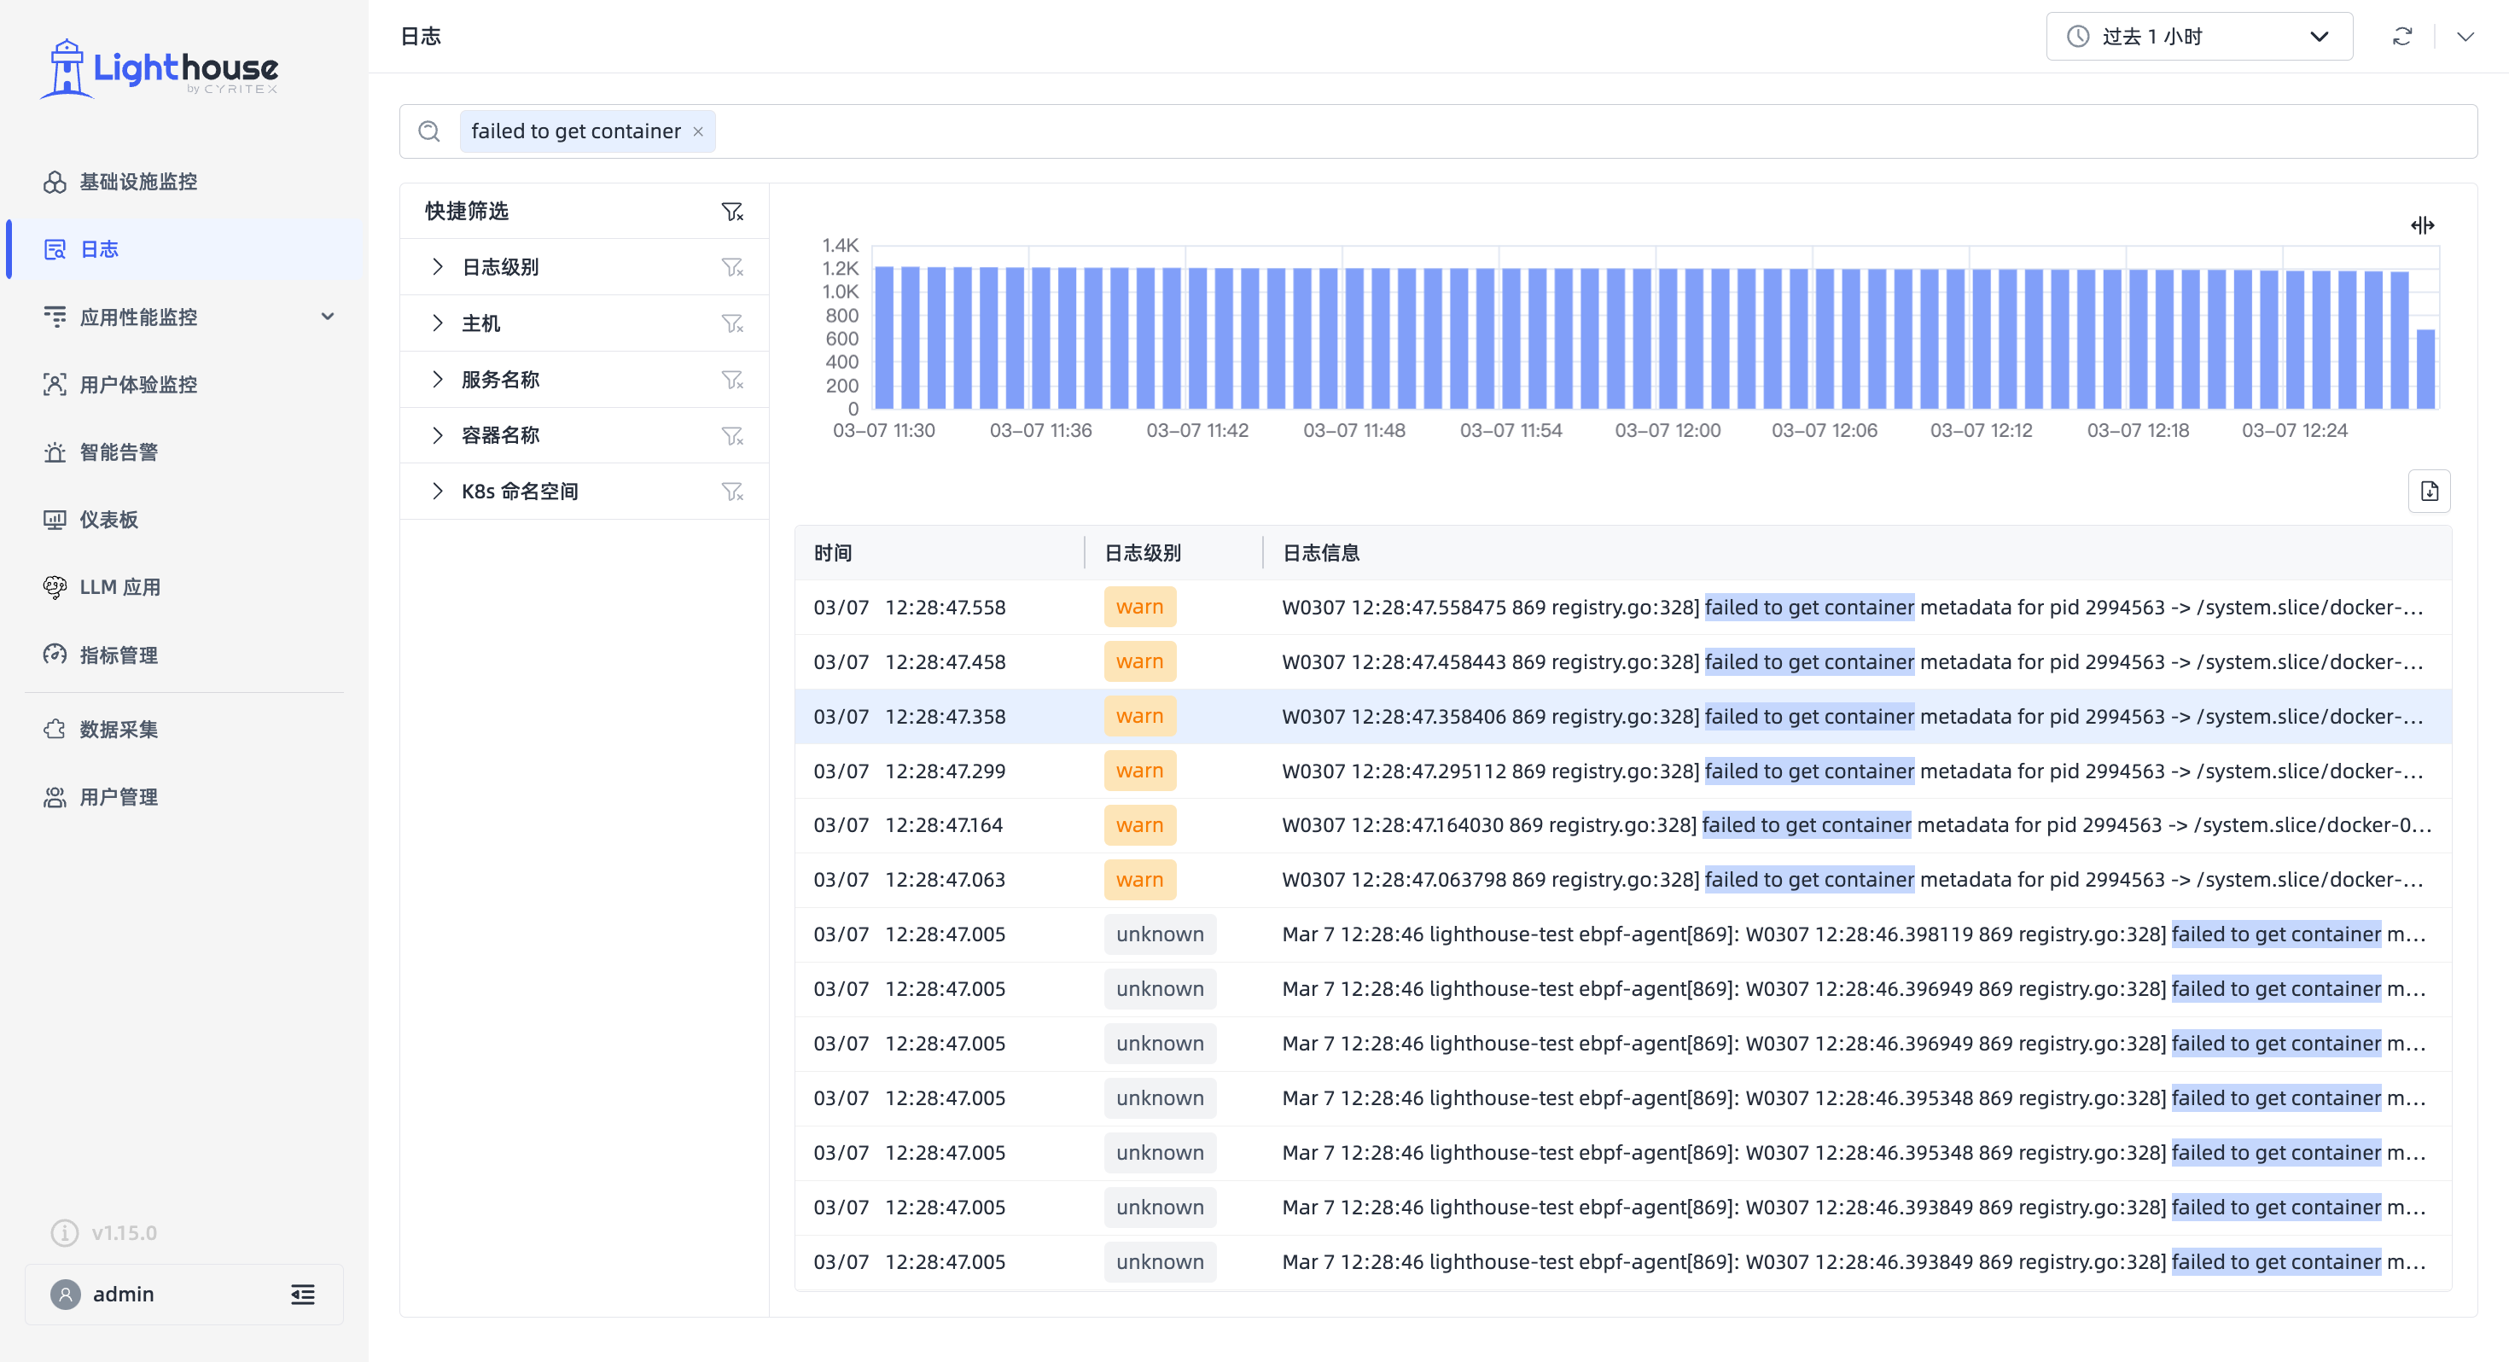Clear all quick filters icon
Image resolution: width=2509 pixels, height=1362 pixels.
(x=731, y=212)
